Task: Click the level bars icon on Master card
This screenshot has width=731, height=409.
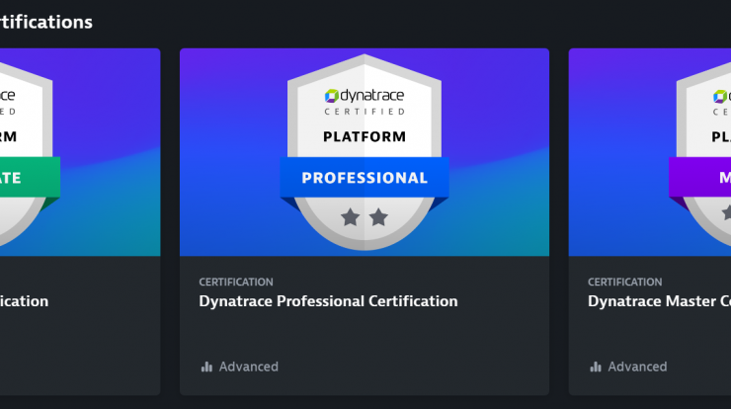Action: 596,368
